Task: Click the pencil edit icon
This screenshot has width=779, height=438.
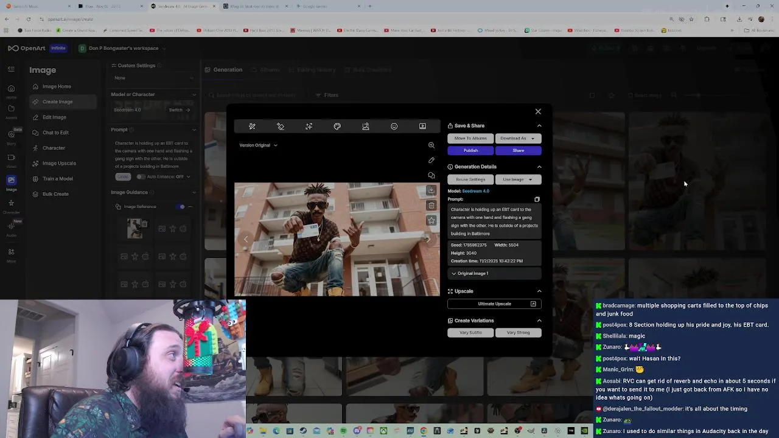Action: click(x=431, y=160)
